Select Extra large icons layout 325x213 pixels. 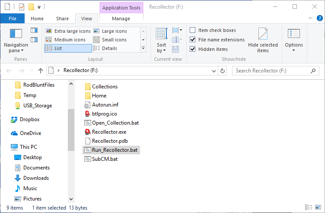coord(68,31)
